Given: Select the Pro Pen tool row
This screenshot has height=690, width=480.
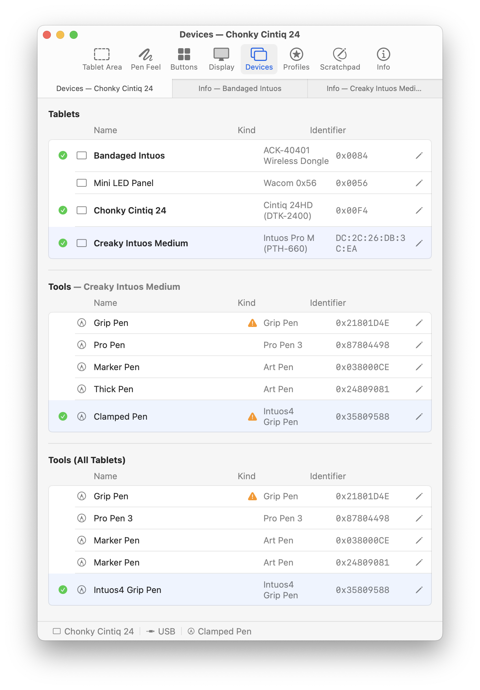Looking at the screenshot, I should (x=240, y=345).
